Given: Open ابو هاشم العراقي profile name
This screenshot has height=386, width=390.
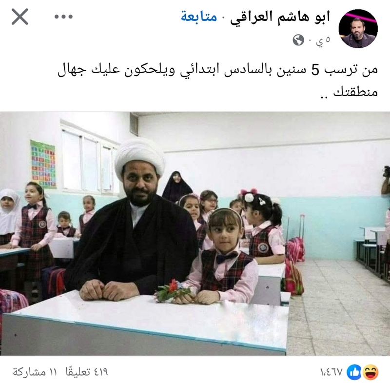Looking at the screenshot, I should coord(280,18).
